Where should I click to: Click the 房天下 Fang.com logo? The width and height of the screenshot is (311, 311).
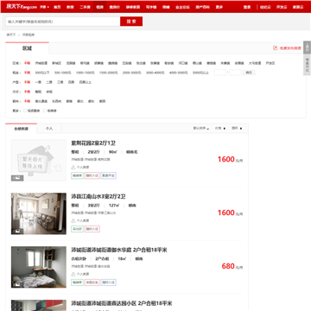(22, 7)
